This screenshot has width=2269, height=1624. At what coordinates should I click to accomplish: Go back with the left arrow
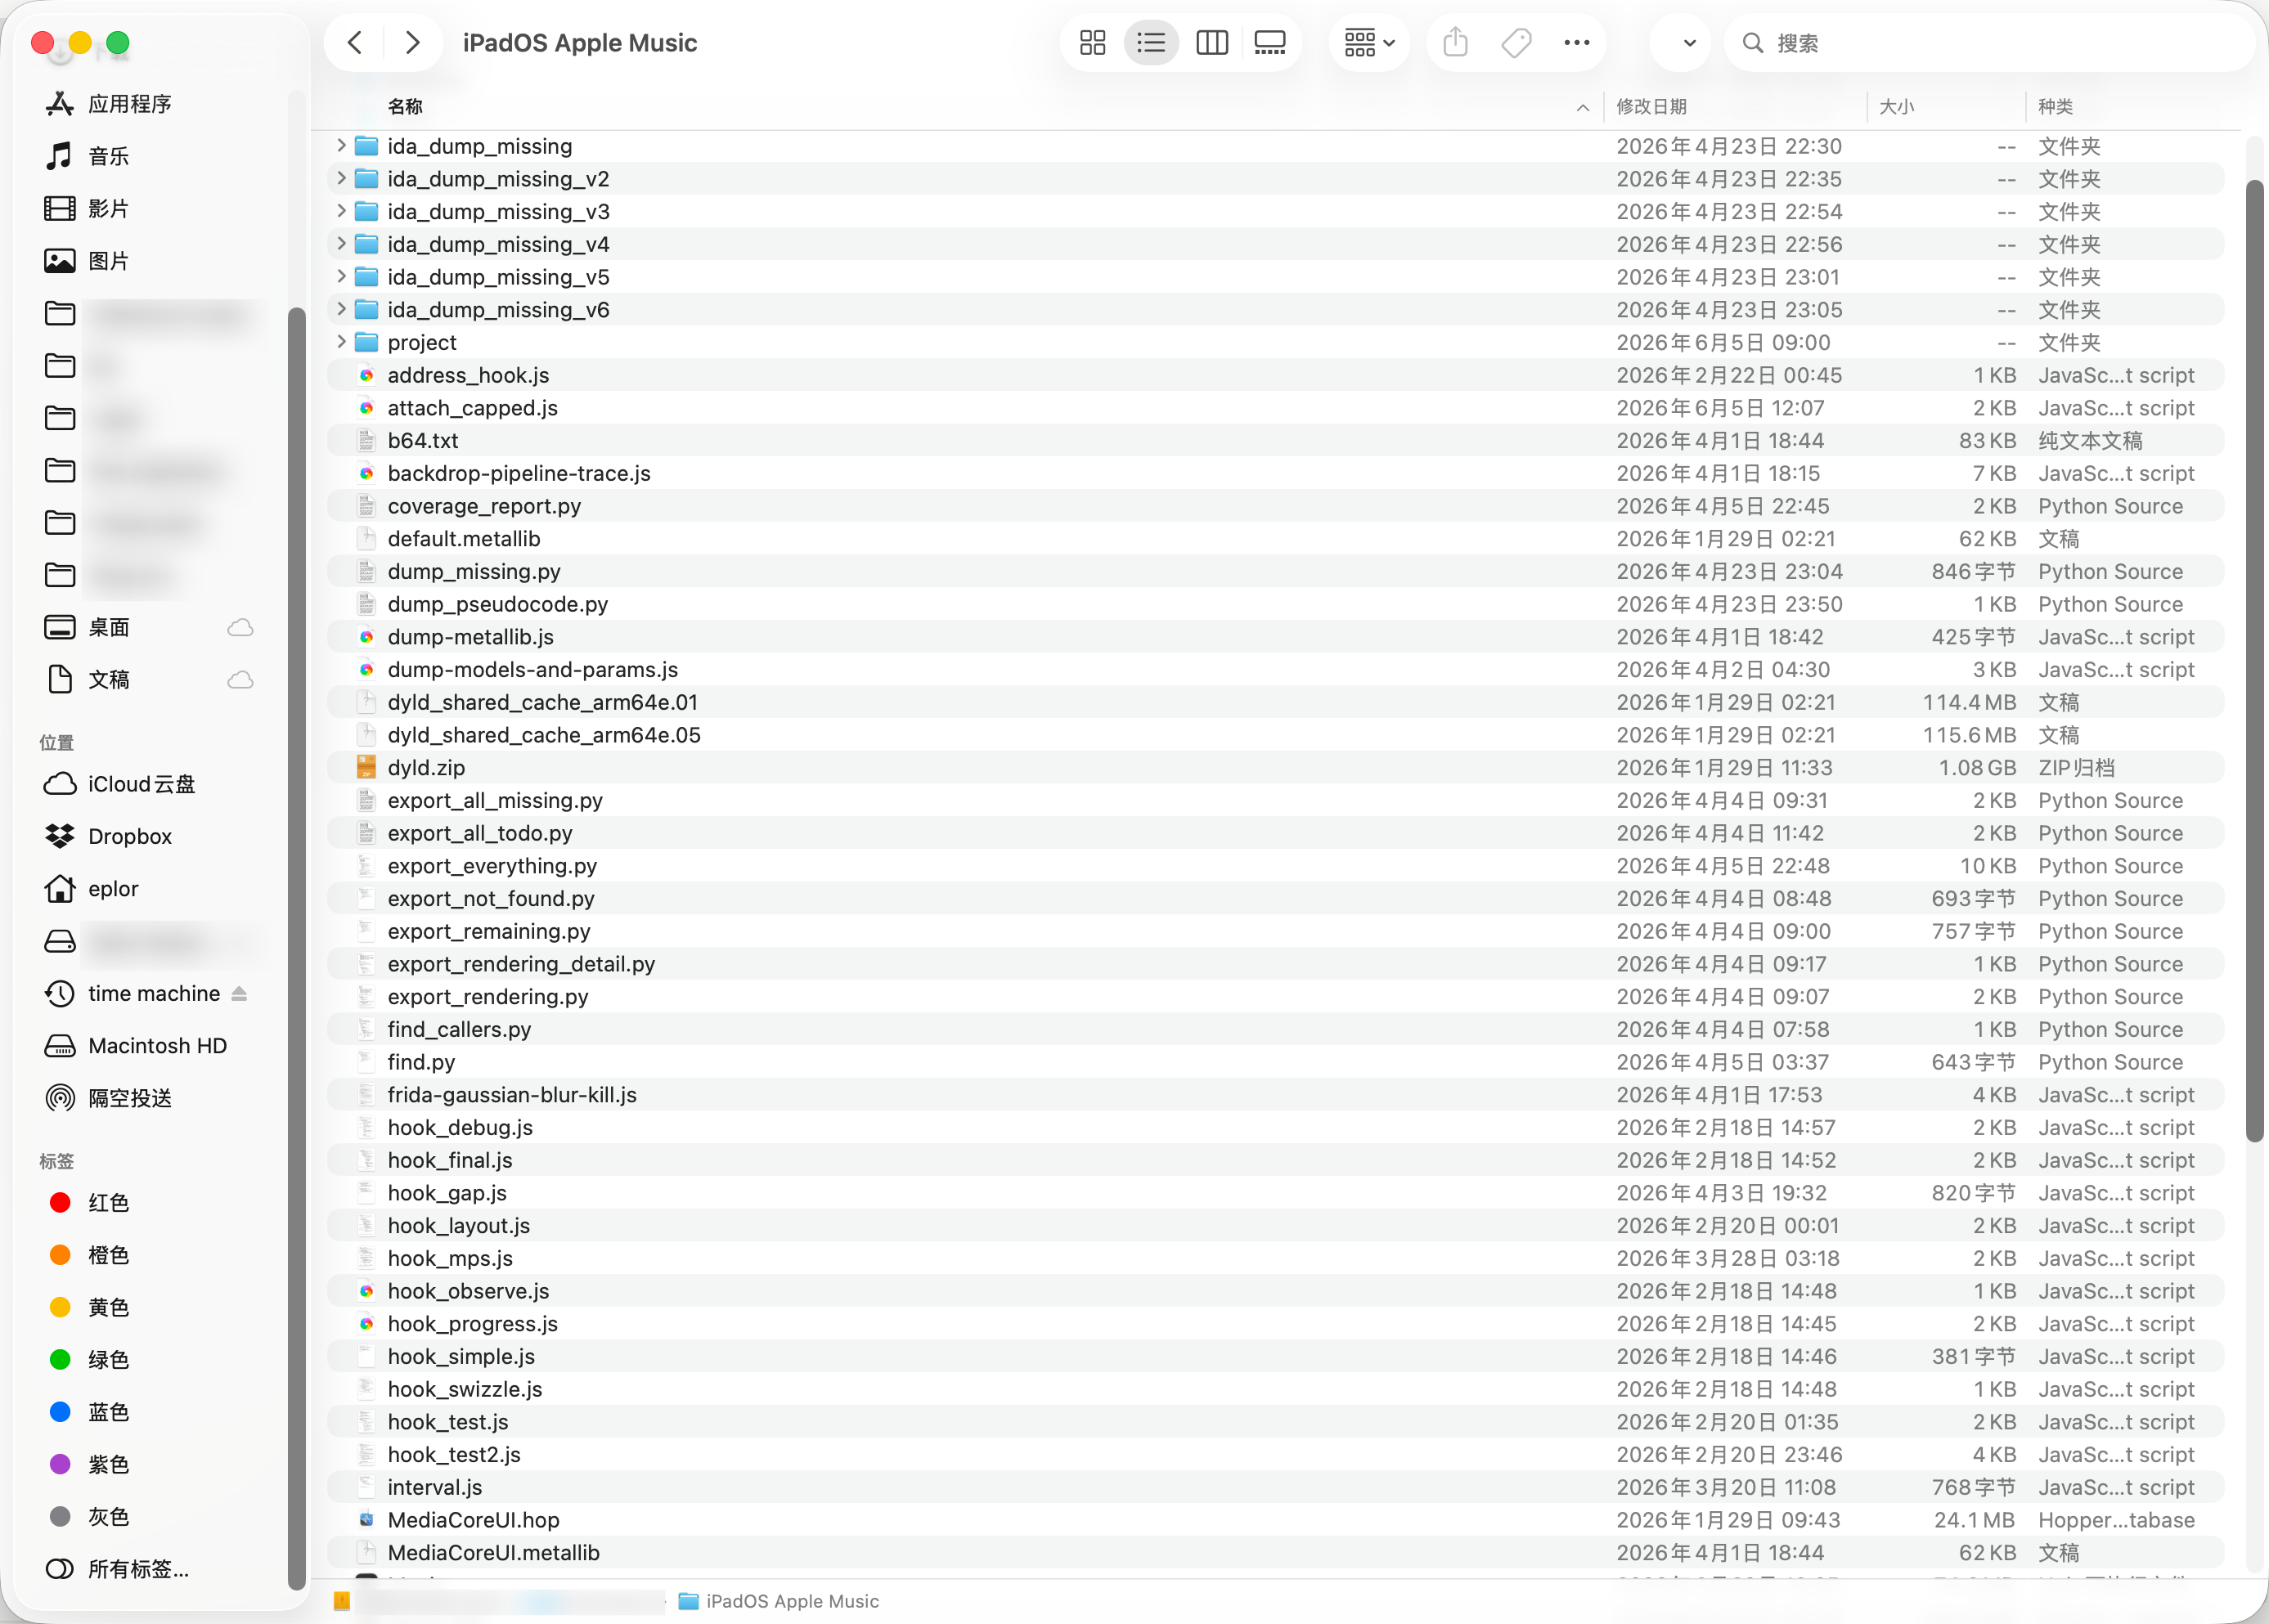pos(355,43)
